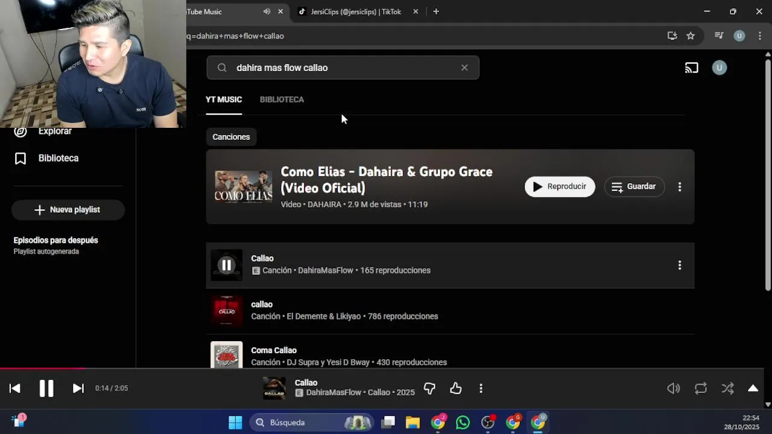The width and height of the screenshot is (772, 434).
Task: Clear the search query text
Action: click(x=464, y=68)
